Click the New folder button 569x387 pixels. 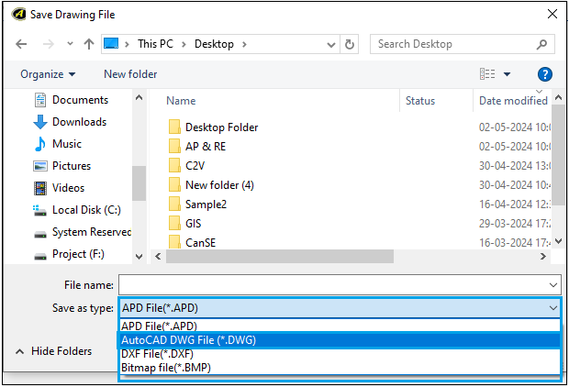pyautogui.click(x=130, y=74)
